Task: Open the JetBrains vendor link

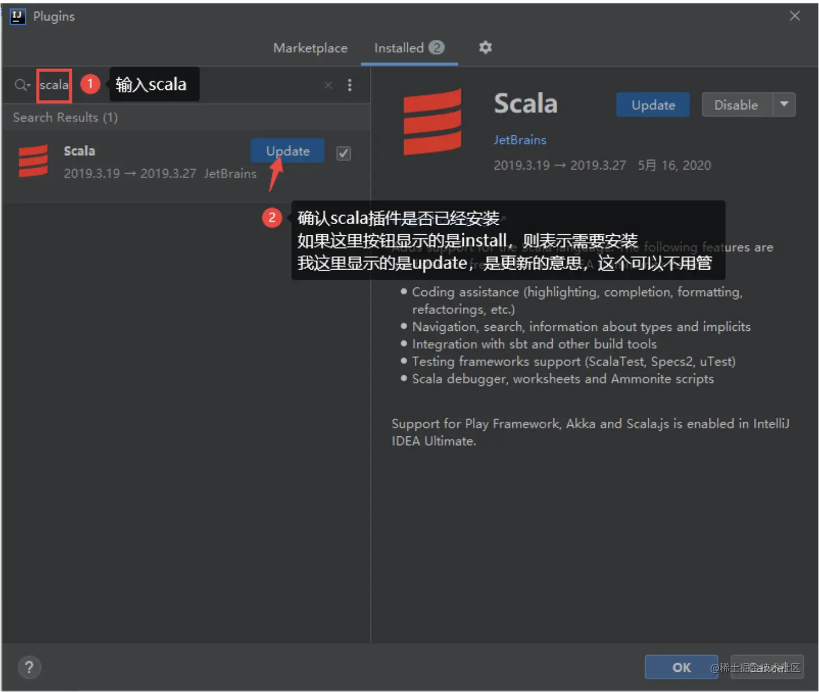Action: (x=520, y=140)
